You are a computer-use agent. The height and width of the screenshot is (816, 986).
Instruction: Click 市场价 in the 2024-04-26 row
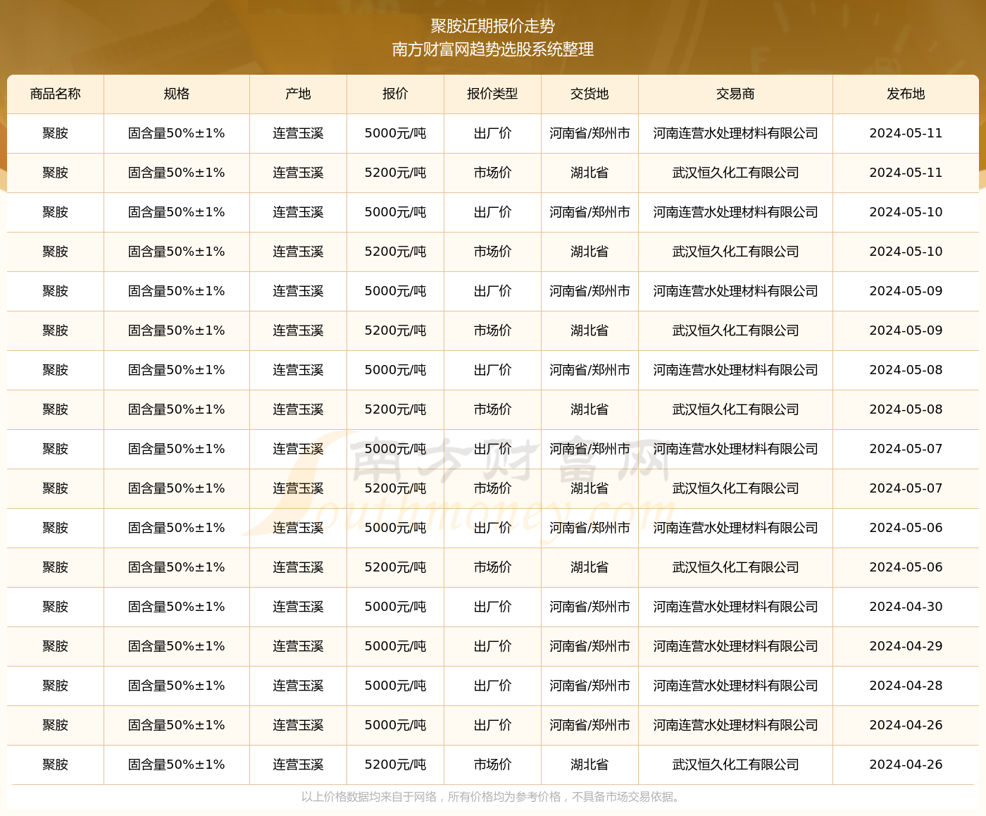coord(492,765)
